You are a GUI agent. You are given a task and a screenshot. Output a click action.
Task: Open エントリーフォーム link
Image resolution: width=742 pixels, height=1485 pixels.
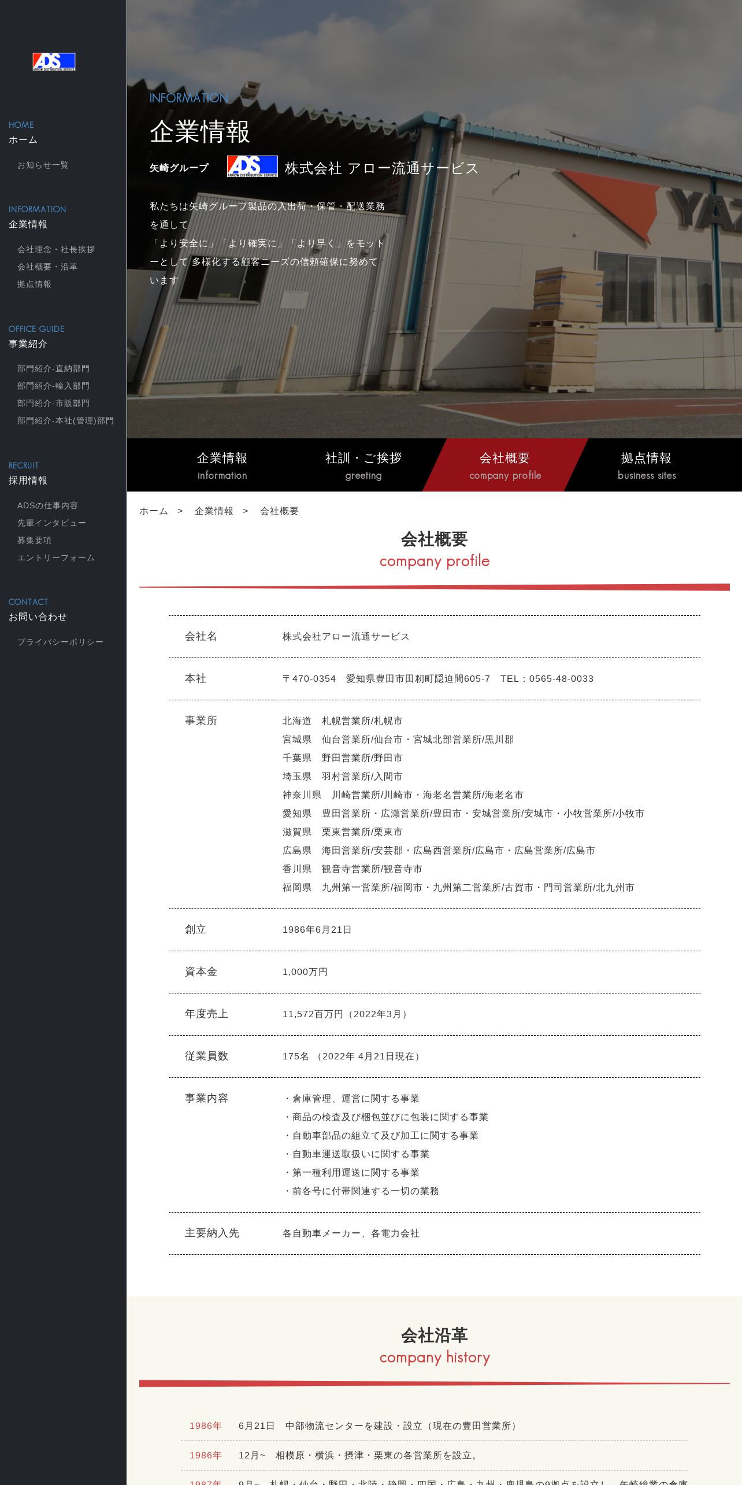tap(56, 558)
